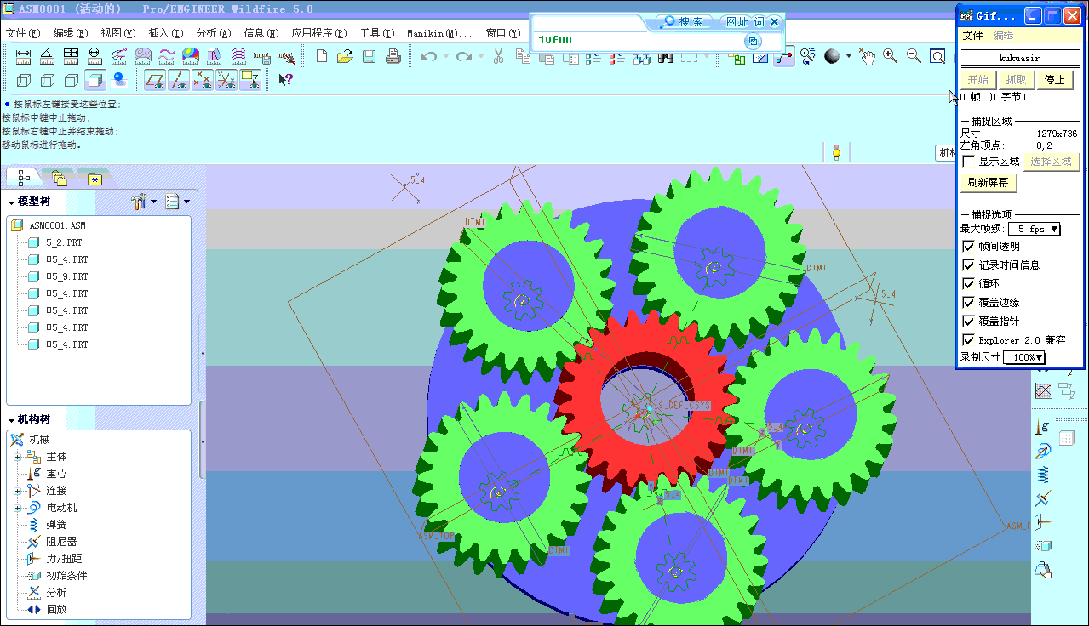Open the model tree settings dropdown

(144, 202)
